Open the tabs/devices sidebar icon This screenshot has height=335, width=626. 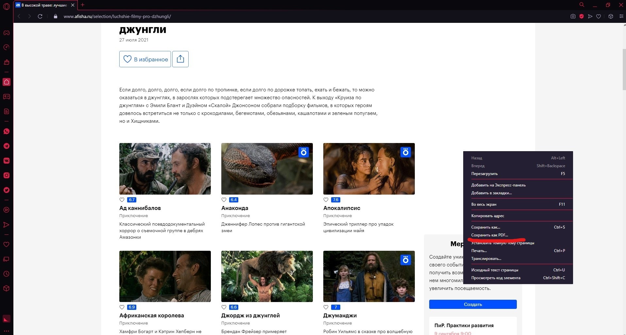(x=7, y=259)
